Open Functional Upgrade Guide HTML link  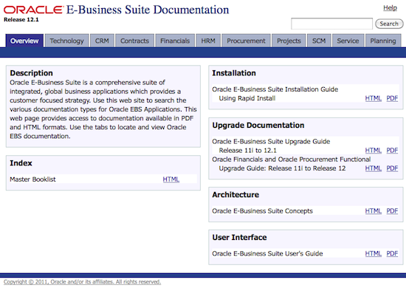tap(373, 168)
